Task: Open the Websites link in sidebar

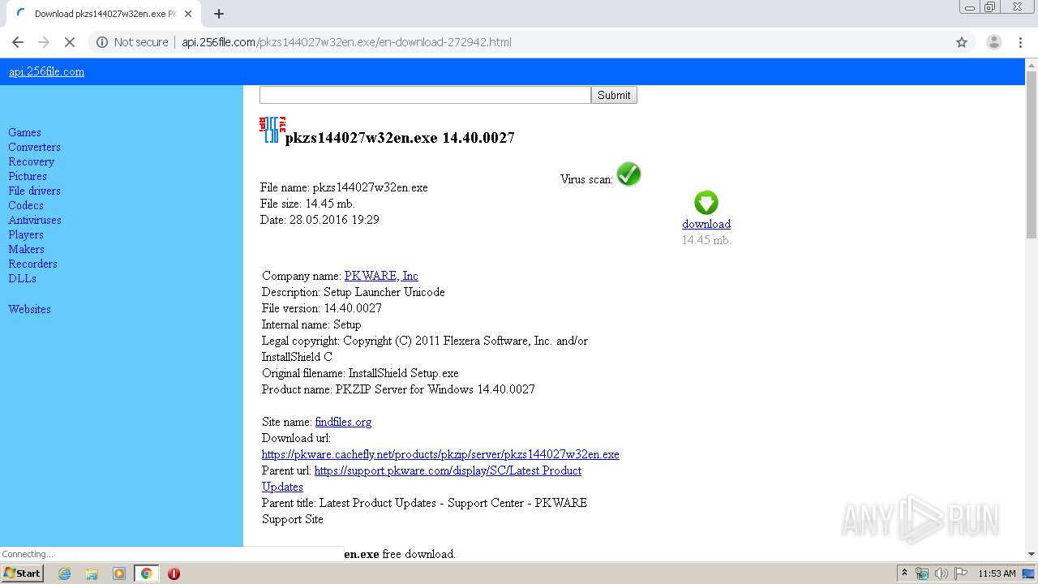Action: [x=29, y=309]
